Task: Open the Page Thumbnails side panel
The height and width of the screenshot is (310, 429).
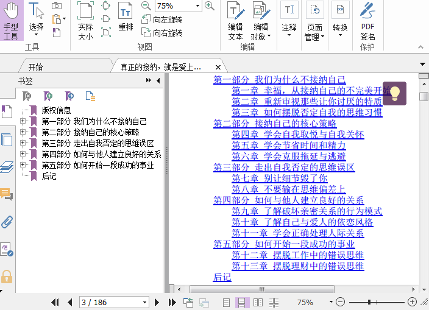Action: coord(7,140)
